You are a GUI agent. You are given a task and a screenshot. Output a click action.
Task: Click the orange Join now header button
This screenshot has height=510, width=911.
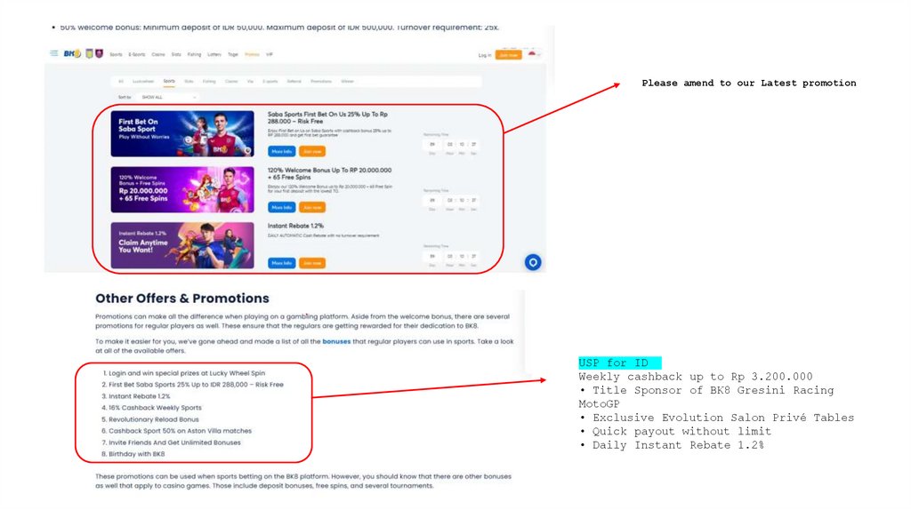pyautogui.click(x=508, y=54)
